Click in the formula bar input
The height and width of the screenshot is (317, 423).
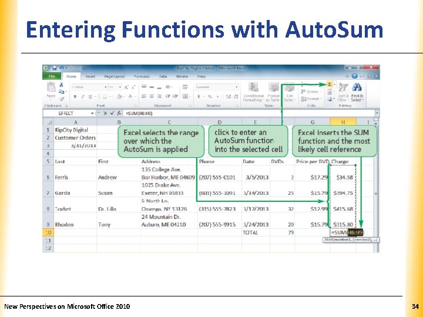tap(249, 113)
